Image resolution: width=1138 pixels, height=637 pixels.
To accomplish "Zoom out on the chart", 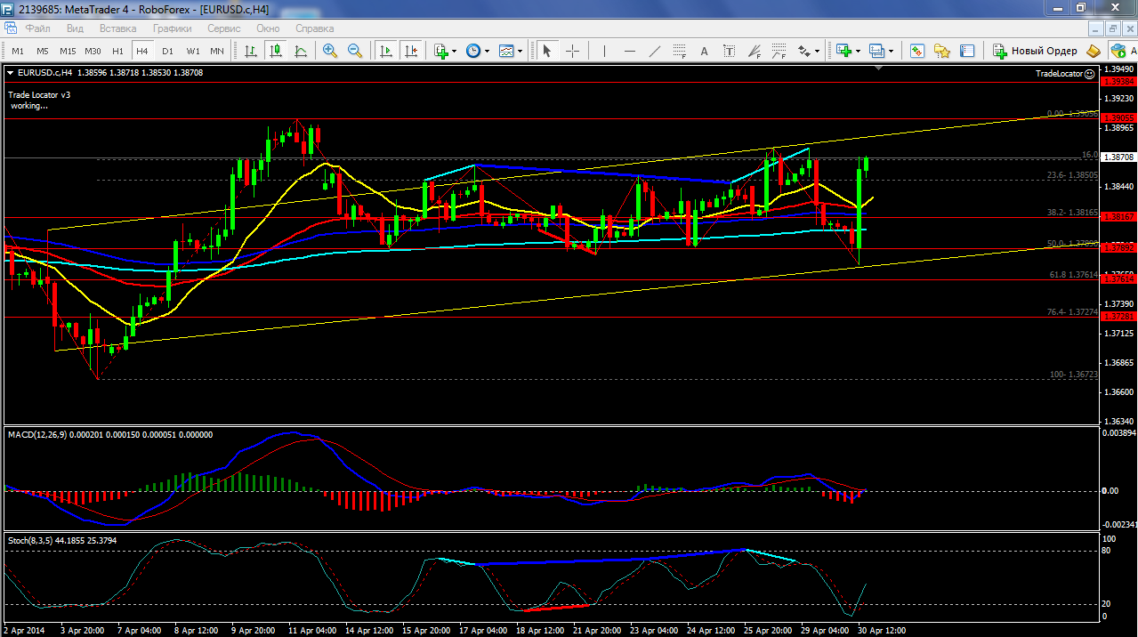I will 355,51.
